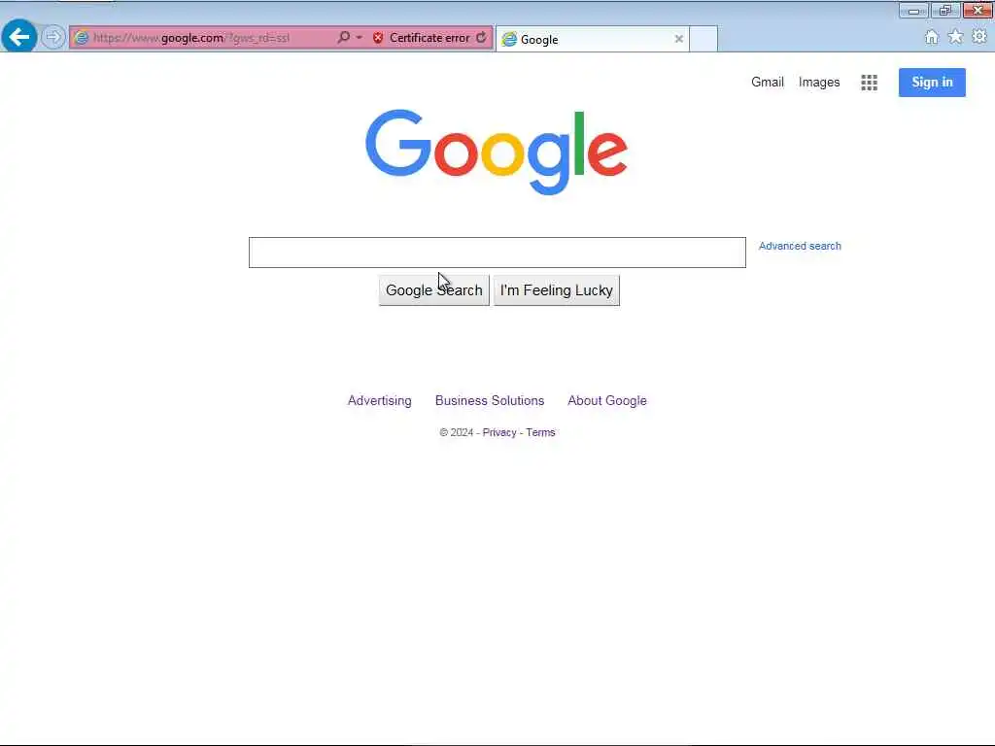Click the page icon in address bar
Screen dimensions: 995x746
(82, 38)
